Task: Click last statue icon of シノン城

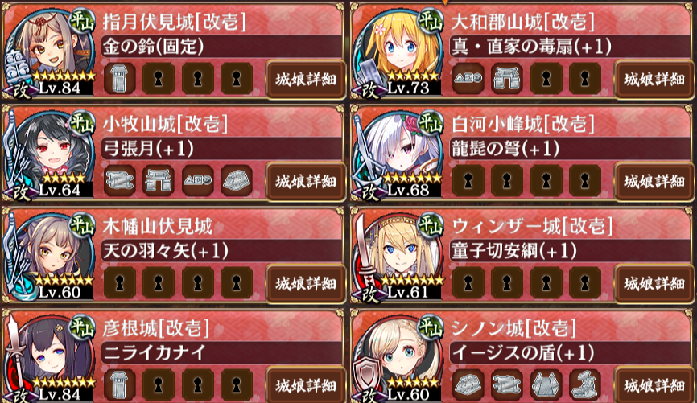Action: pos(585,384)
